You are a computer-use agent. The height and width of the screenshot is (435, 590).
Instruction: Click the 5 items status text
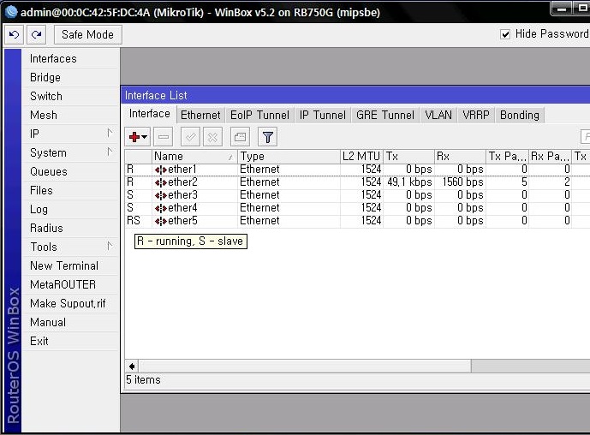click(143, 380)
